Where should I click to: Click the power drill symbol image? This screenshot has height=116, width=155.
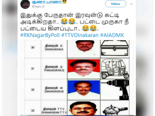click(x=115, y=90)
